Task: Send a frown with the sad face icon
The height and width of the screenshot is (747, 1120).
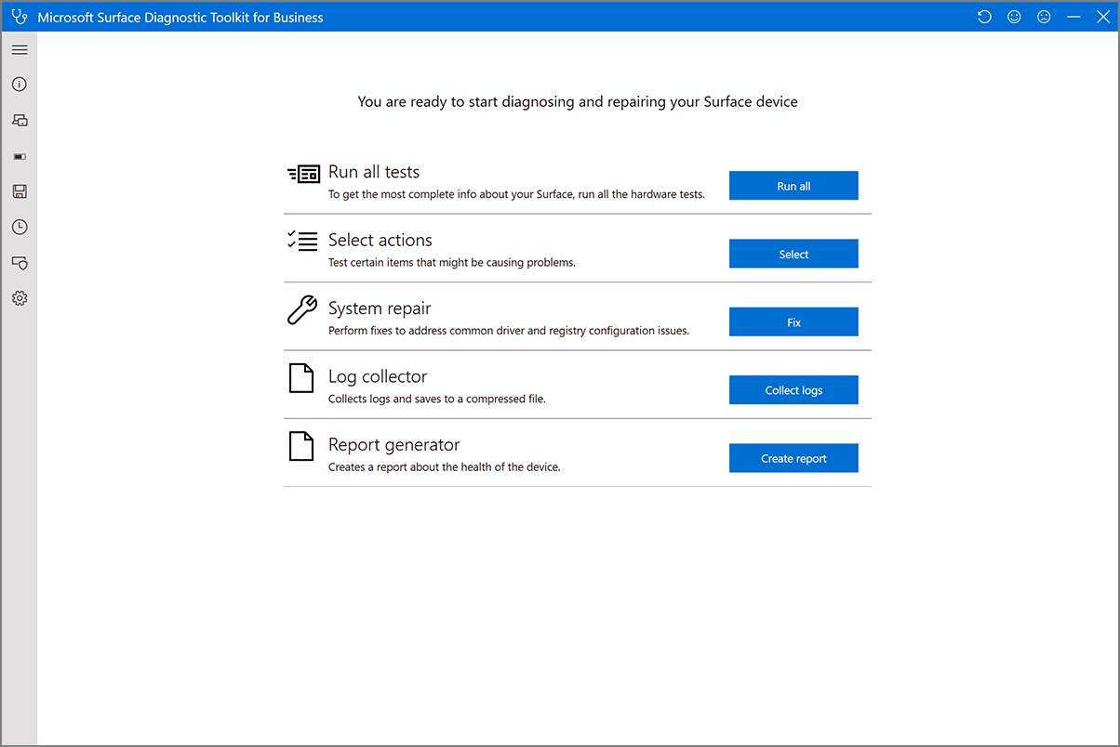Action: 1044,16
